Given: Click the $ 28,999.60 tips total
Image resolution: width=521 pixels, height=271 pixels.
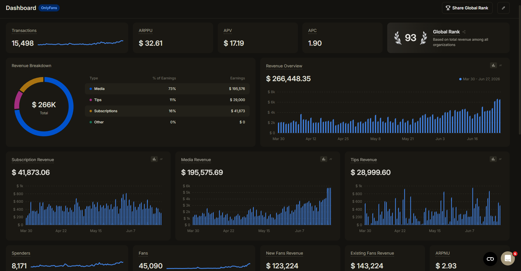Looking at the screenshot, I should coord(371,172).
